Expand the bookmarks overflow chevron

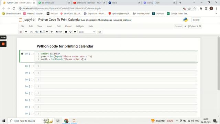pos(216,13)
